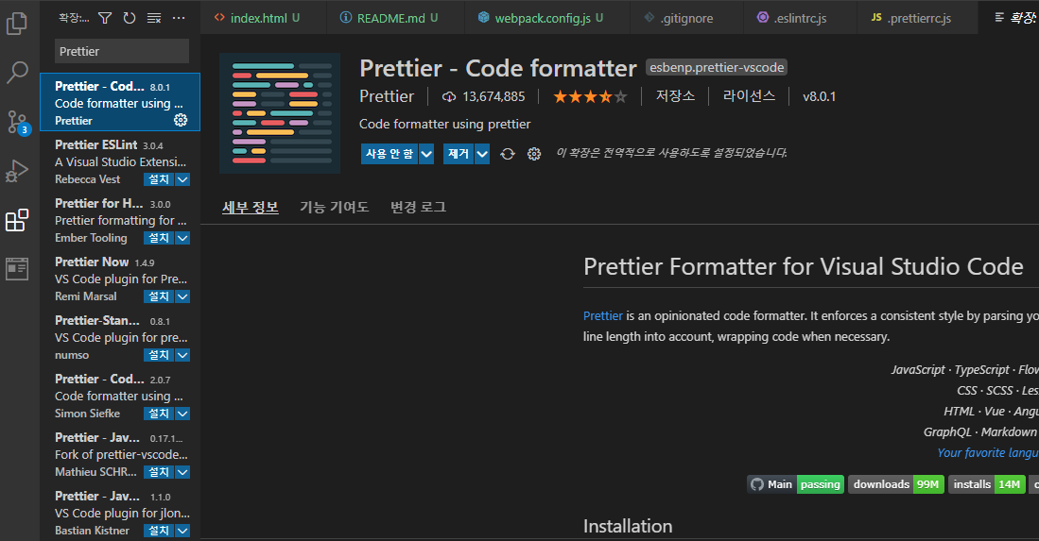Screen dimensions: 1039x541
Task: Open the extensions view more actions menu
Action: click(179, 18)
